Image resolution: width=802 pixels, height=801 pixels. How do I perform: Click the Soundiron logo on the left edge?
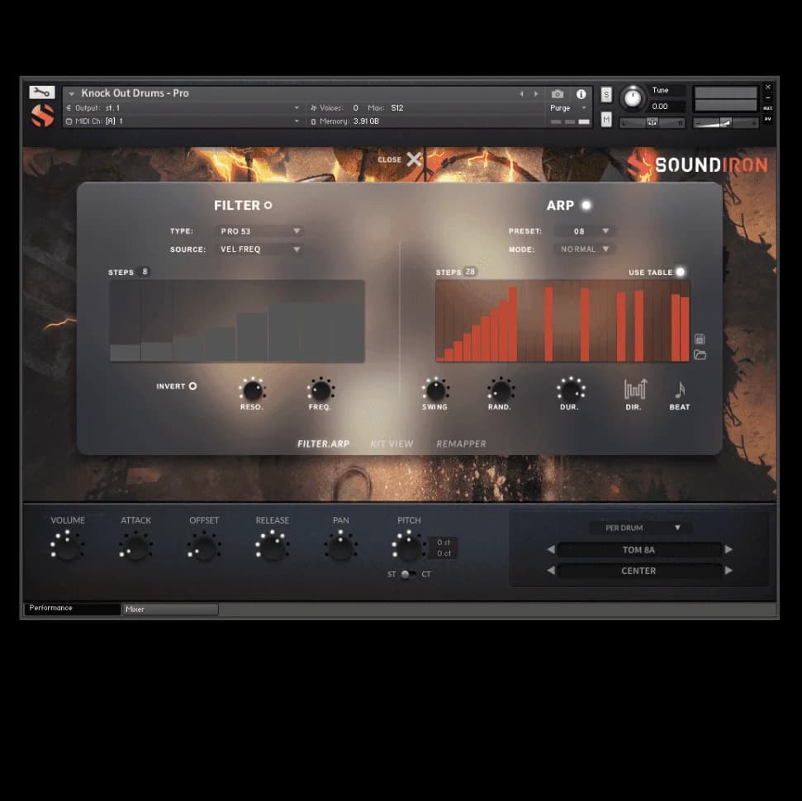(x=41, y=114)
